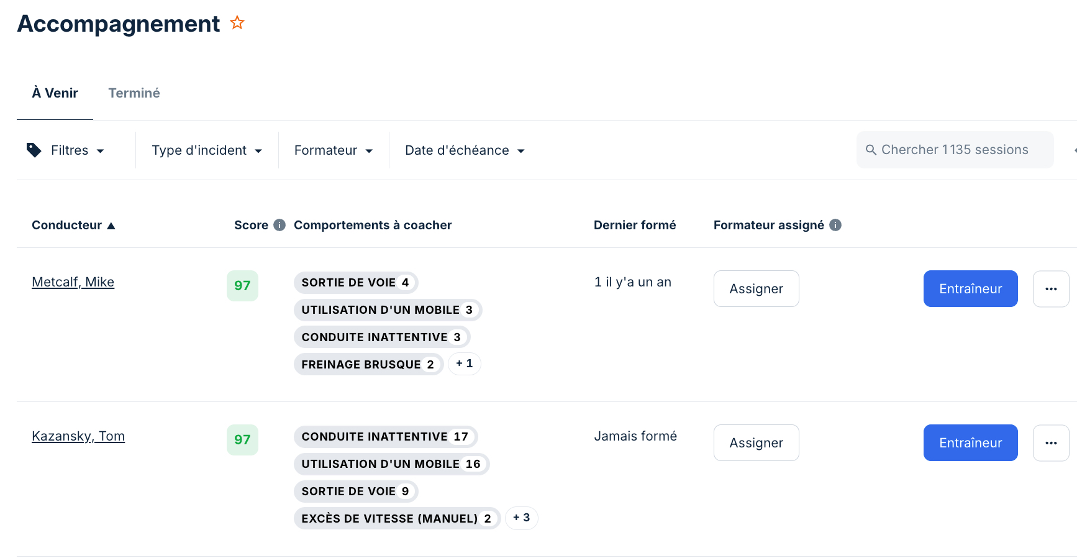Click the Formateur assigné info icon
1077x558 pixels.
point(835,225)
